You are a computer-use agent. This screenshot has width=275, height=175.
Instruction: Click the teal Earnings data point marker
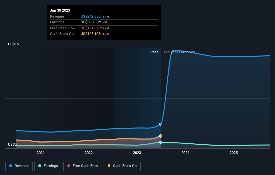161,142
